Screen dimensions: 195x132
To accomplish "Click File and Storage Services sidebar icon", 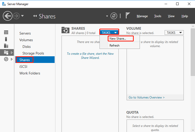I will coord(6,52).
